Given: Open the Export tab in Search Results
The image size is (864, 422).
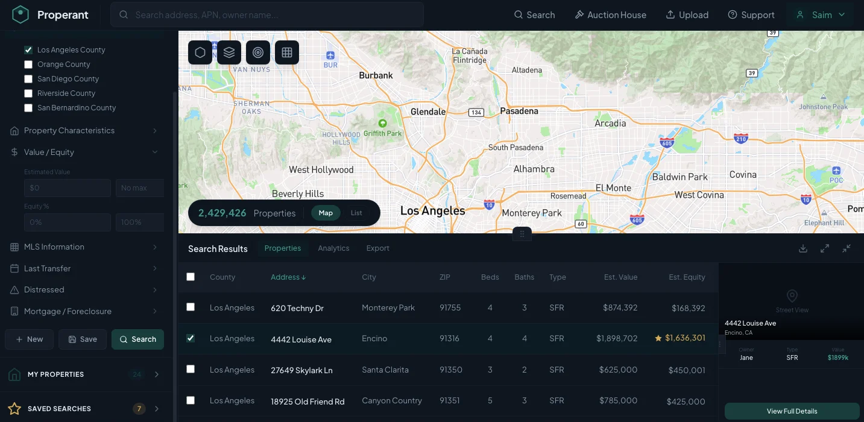Looking at the screenshot, I should pos(377,248).
